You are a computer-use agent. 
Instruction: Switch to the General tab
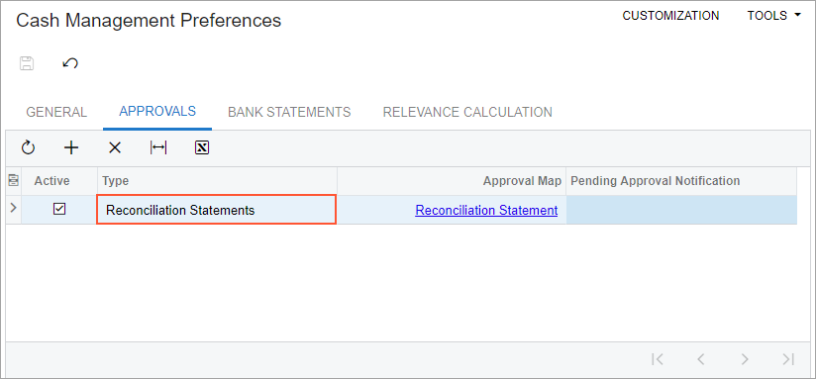[x=56, y=112]
